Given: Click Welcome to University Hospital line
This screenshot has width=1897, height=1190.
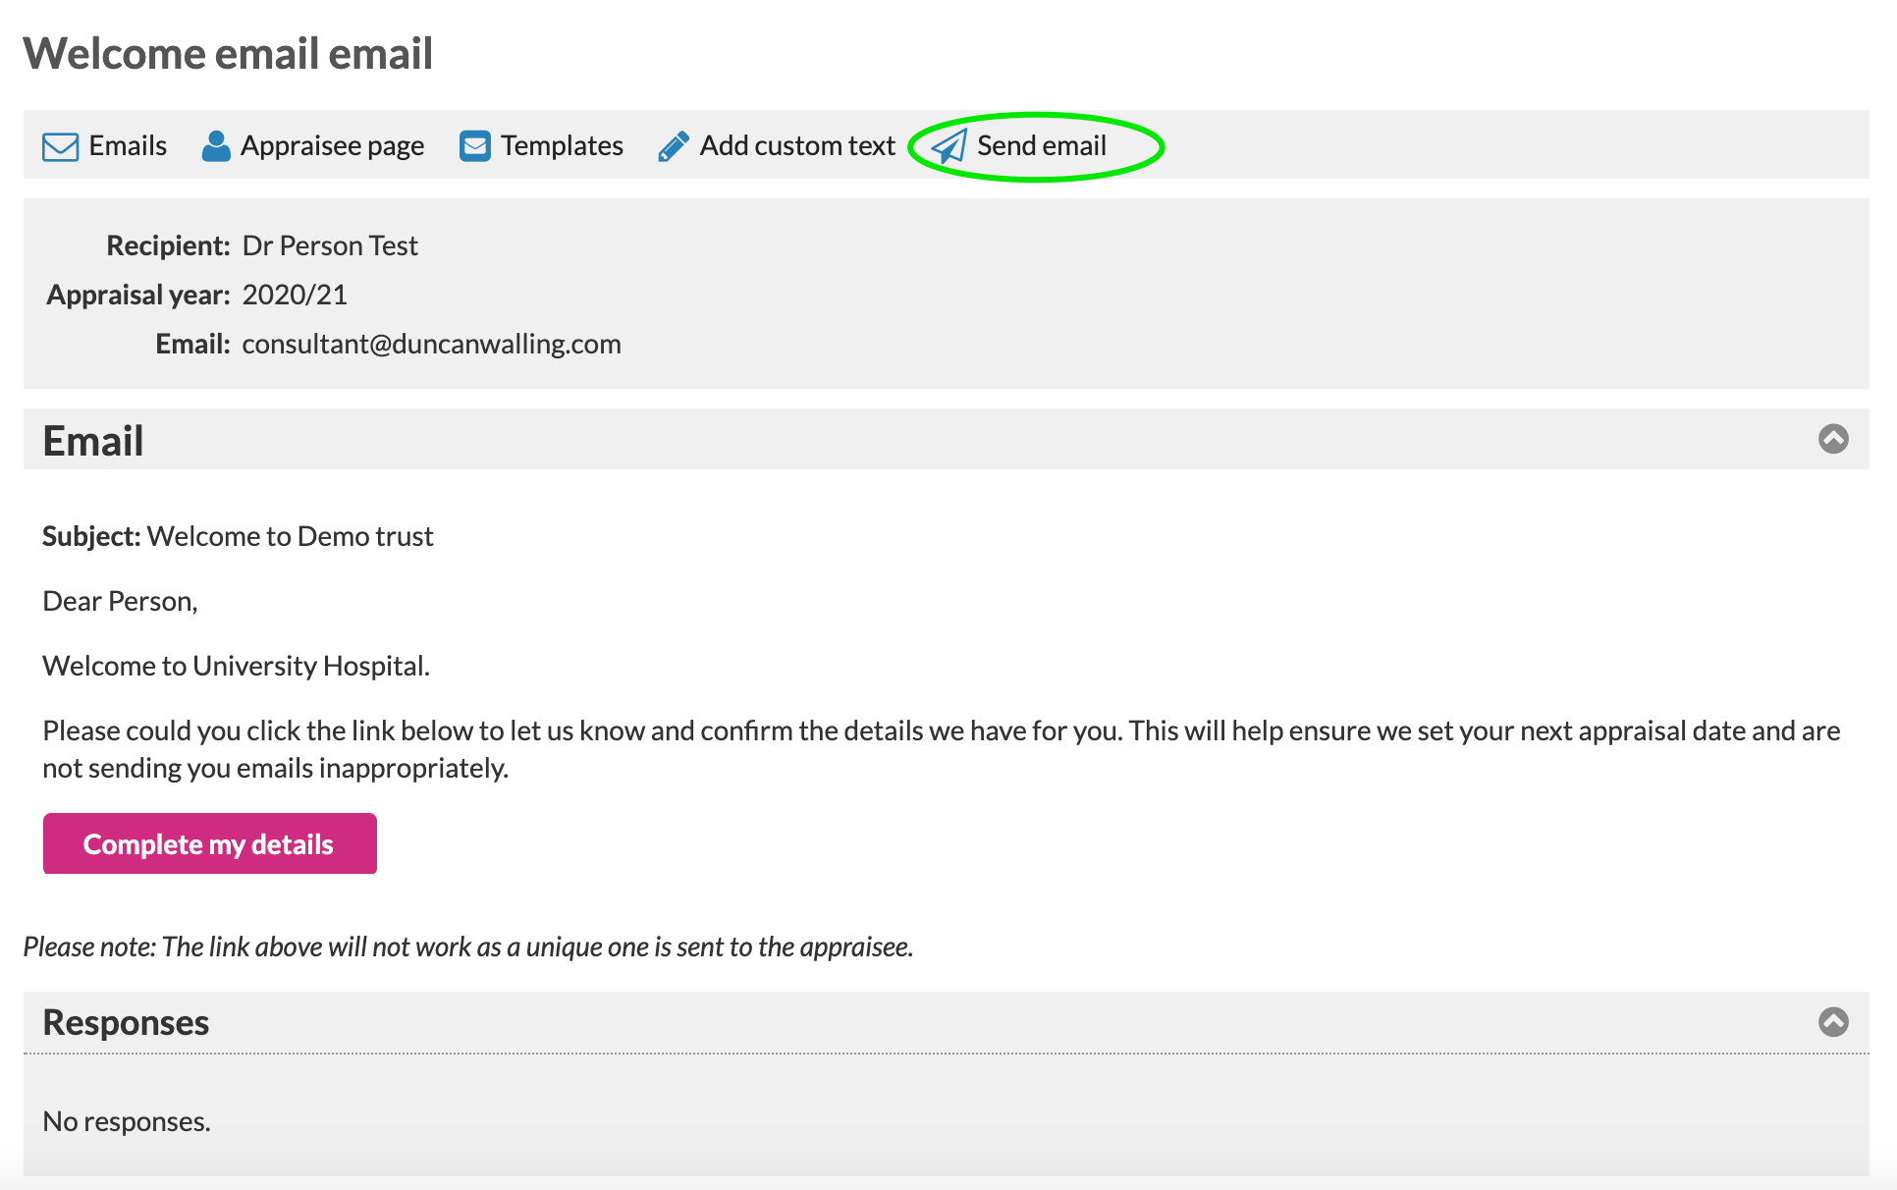Looking at the screenshot, I should [x=236, y=666].
